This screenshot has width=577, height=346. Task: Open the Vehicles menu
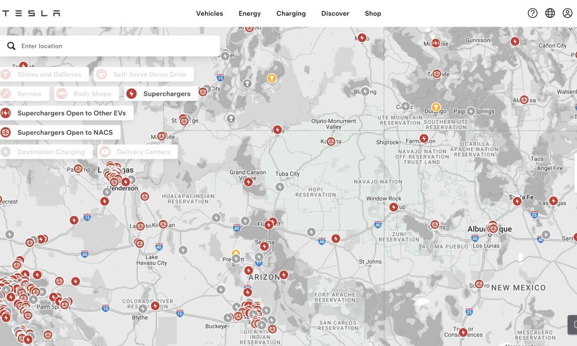coord(209,13)
